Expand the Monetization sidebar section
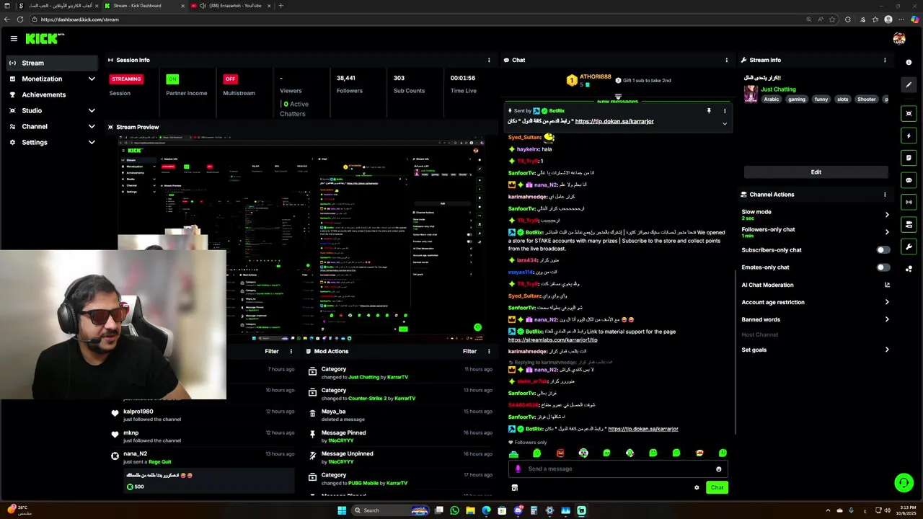The width and height of the screenshot is (923, 519). [x=52, y=79]
